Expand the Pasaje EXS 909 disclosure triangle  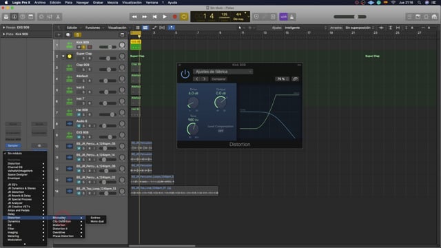pyautogui.click(x=3, y=28)
